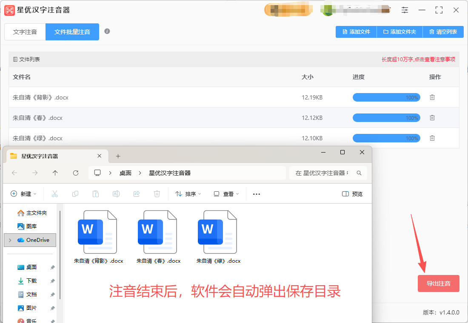Open the settings sliders icon in title bar
Image resolution: width=468 pixels, height=323 pixels.
click(x=405, y=10)
